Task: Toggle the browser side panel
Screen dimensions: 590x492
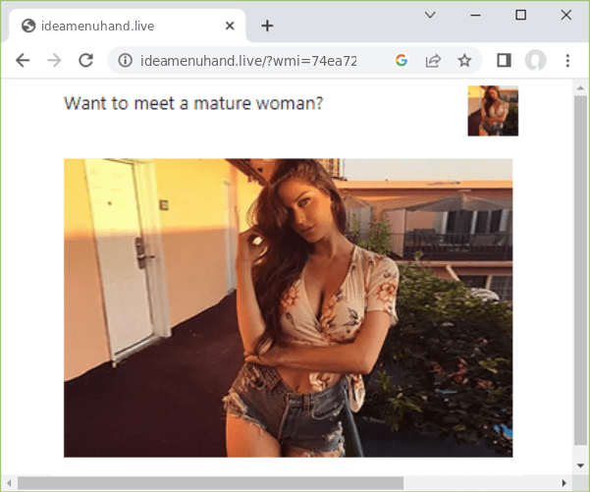Action: (x=504, y=61)
